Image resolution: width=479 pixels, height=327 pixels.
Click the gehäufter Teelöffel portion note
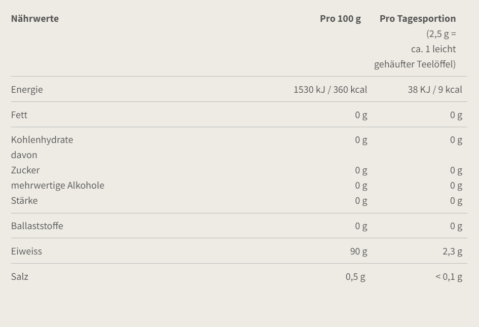[x=415, y=64]
